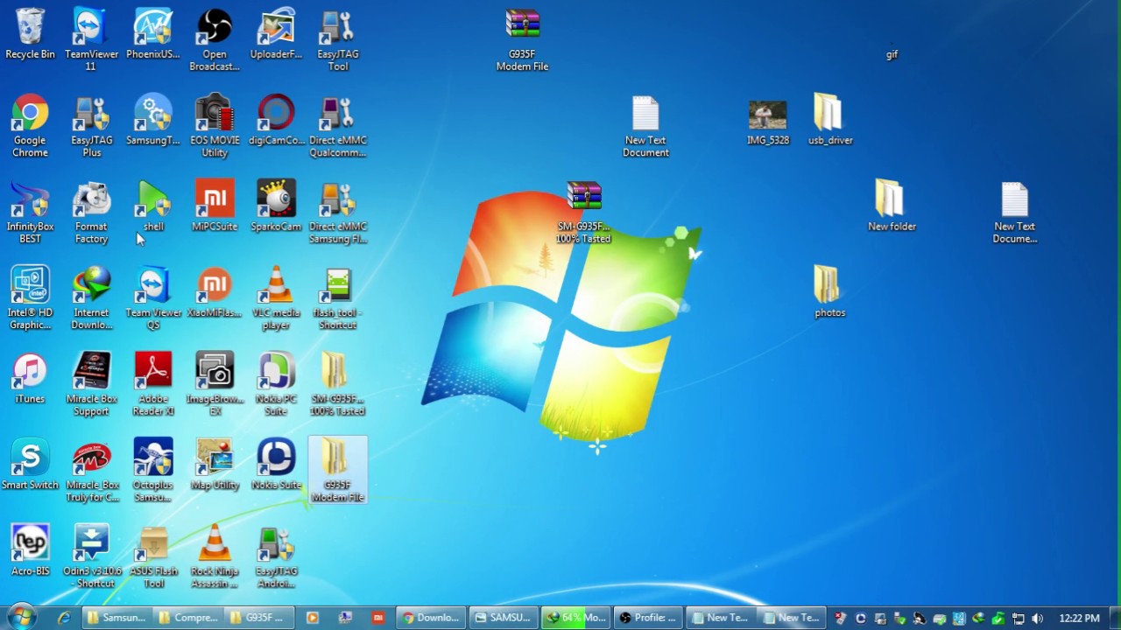Launch EOS MOVIE Utility
This screenshot has height=630, width=1121.
coord(215,126)
